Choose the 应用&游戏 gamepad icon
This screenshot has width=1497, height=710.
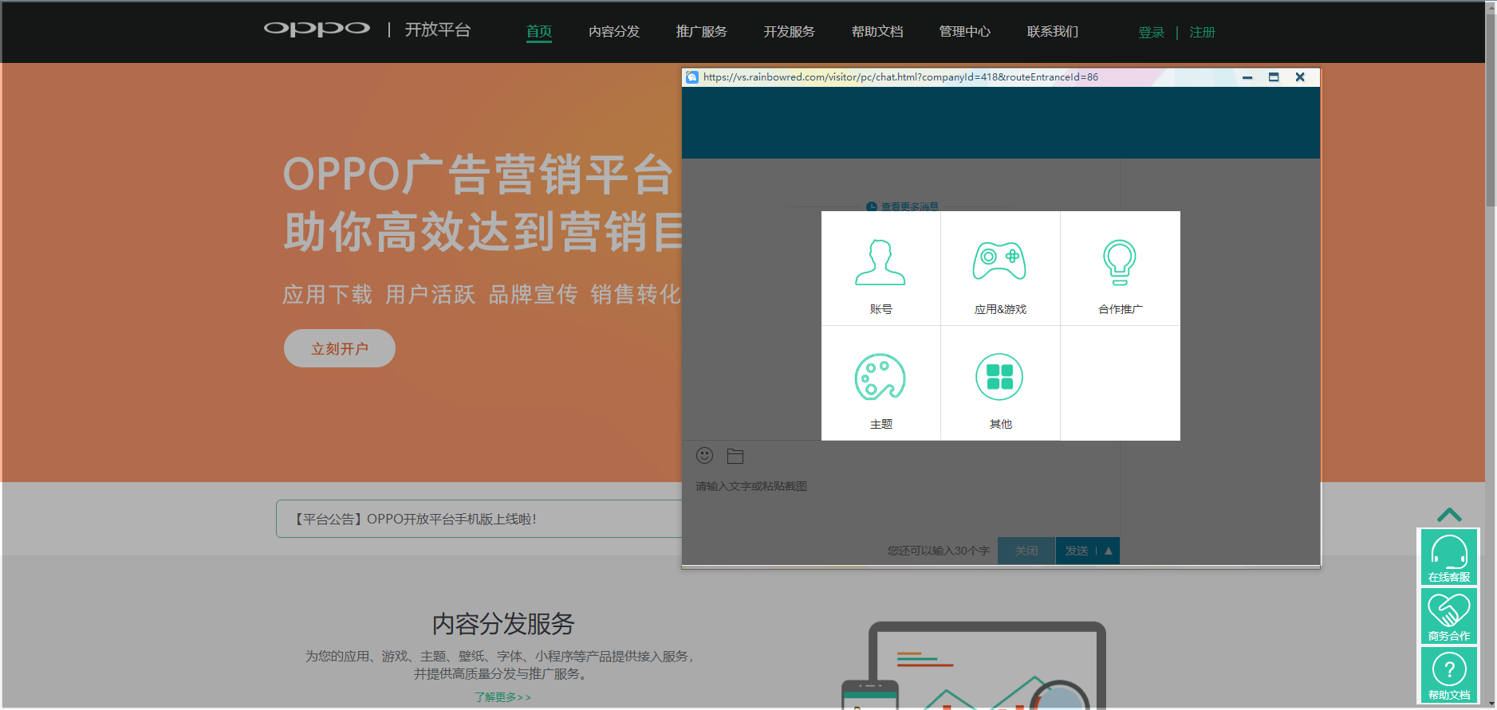pyautogui.click(x=999, y=261)
